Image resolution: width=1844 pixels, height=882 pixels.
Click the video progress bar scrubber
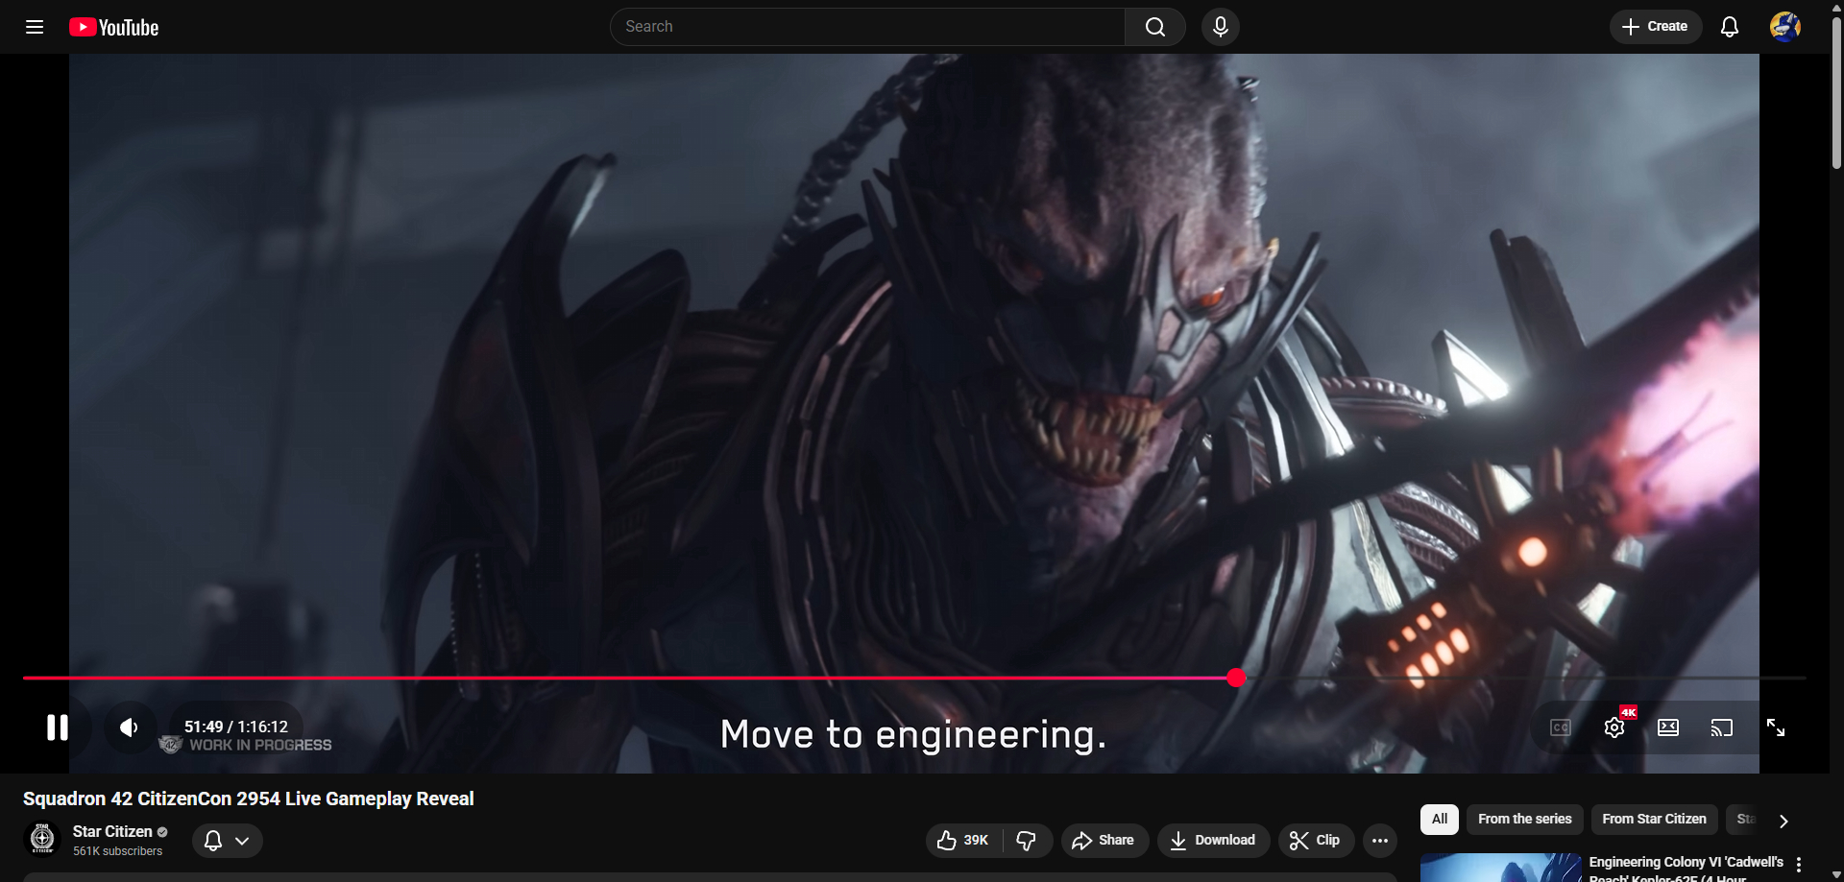click(x=1236, y=678)
